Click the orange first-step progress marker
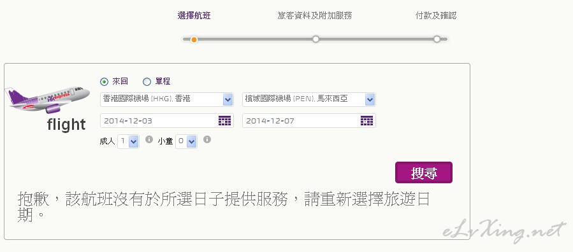This screenshot has height=252, width=573. [194, 39]
